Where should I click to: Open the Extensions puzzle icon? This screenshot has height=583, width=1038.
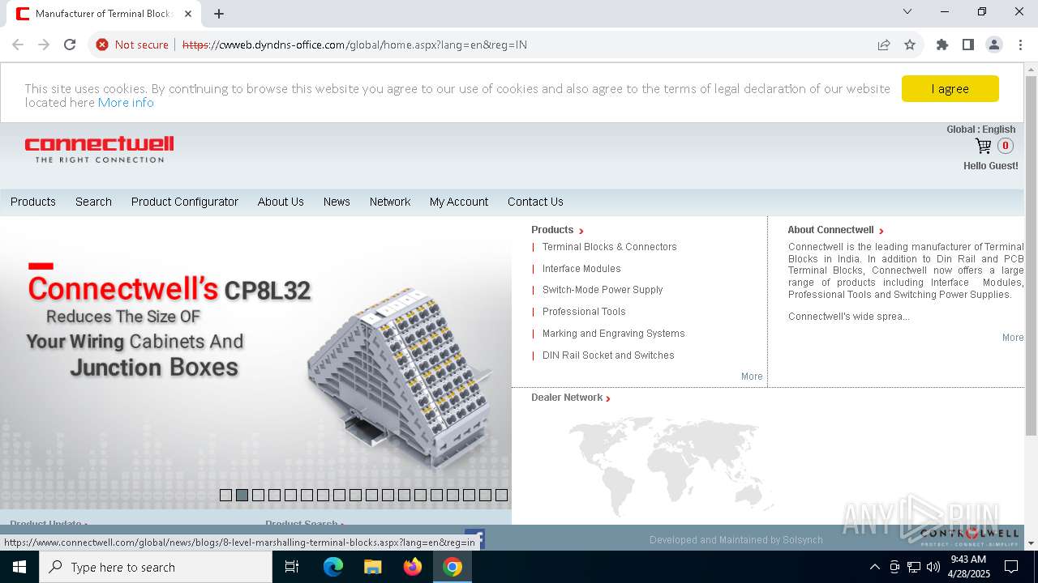(x=942, y=45)
